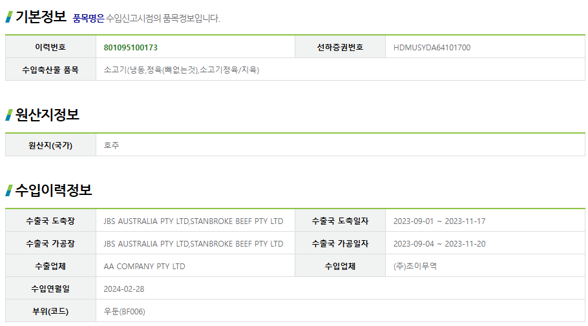Click the 선하증권번호 label cell
Screen dimensions: 588x326
(340, 48)
